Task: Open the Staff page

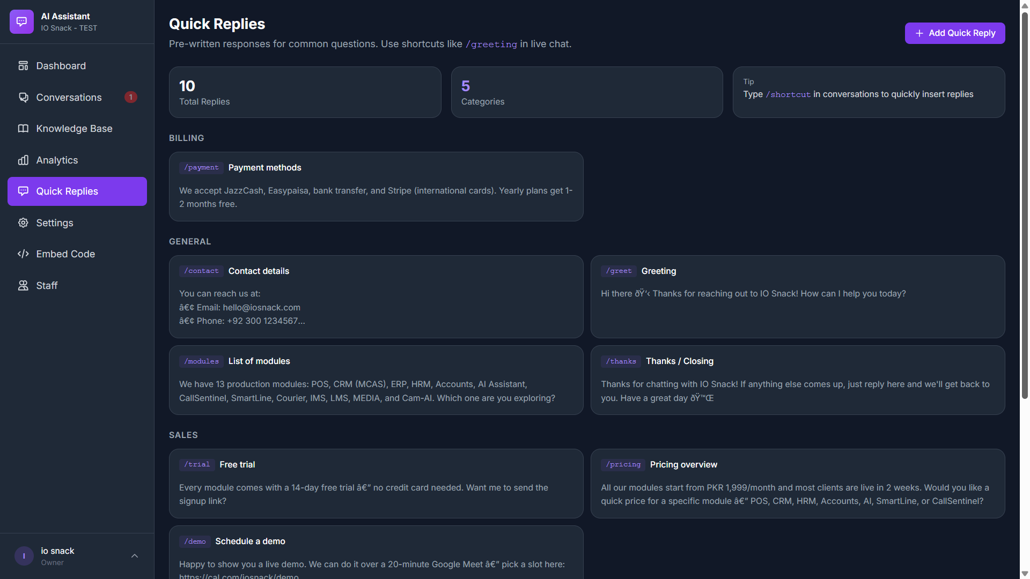Action: click(x=77, y=286)
